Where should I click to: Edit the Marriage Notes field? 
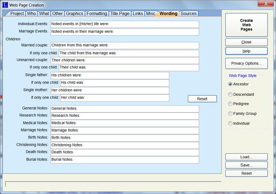tap(125, 131)
